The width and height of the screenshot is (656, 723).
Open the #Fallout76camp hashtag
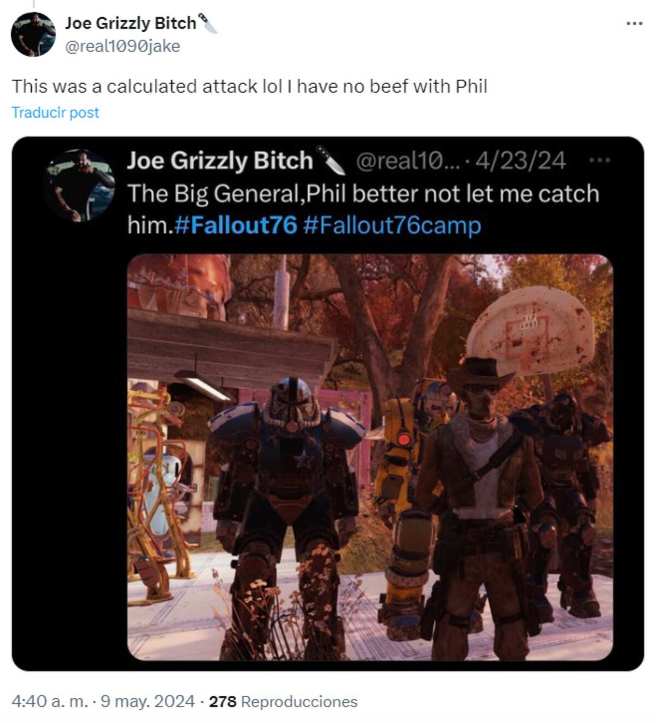click(391, 225)
